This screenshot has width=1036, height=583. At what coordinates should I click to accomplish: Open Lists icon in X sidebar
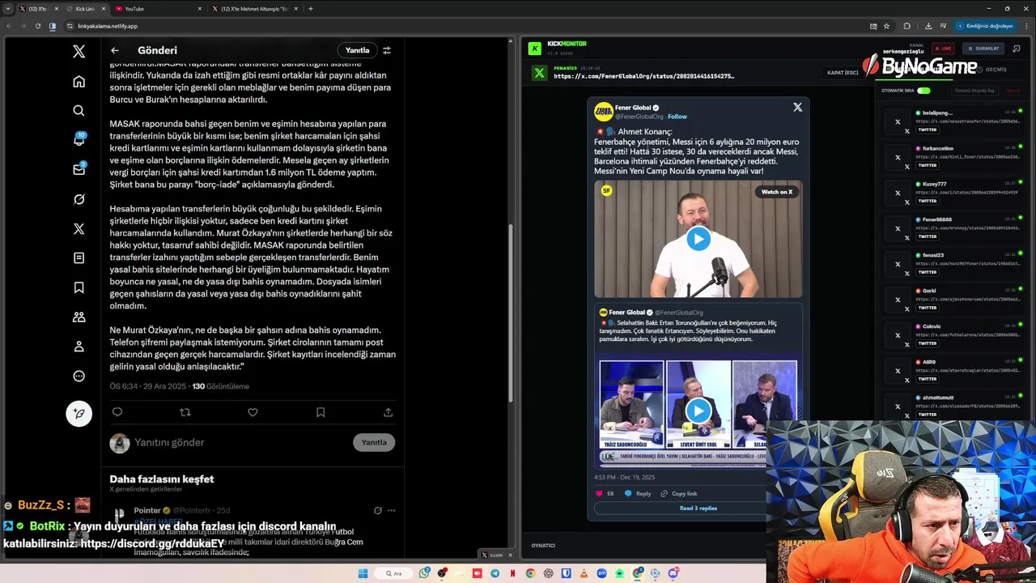(x=79, y=258)
